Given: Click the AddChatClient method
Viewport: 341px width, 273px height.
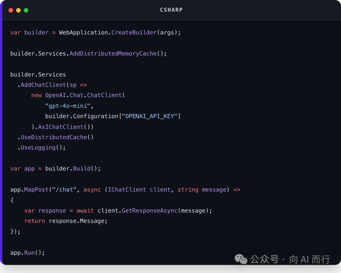Looking at the screenshot, I should (43, 85).
